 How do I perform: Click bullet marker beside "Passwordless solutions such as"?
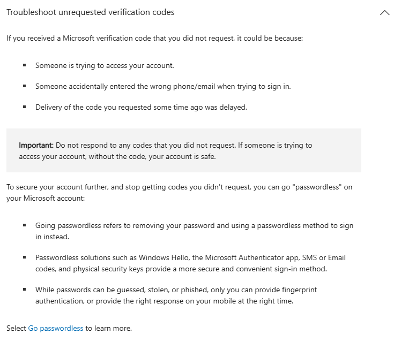pyautogui.click(x=24, y=257)
